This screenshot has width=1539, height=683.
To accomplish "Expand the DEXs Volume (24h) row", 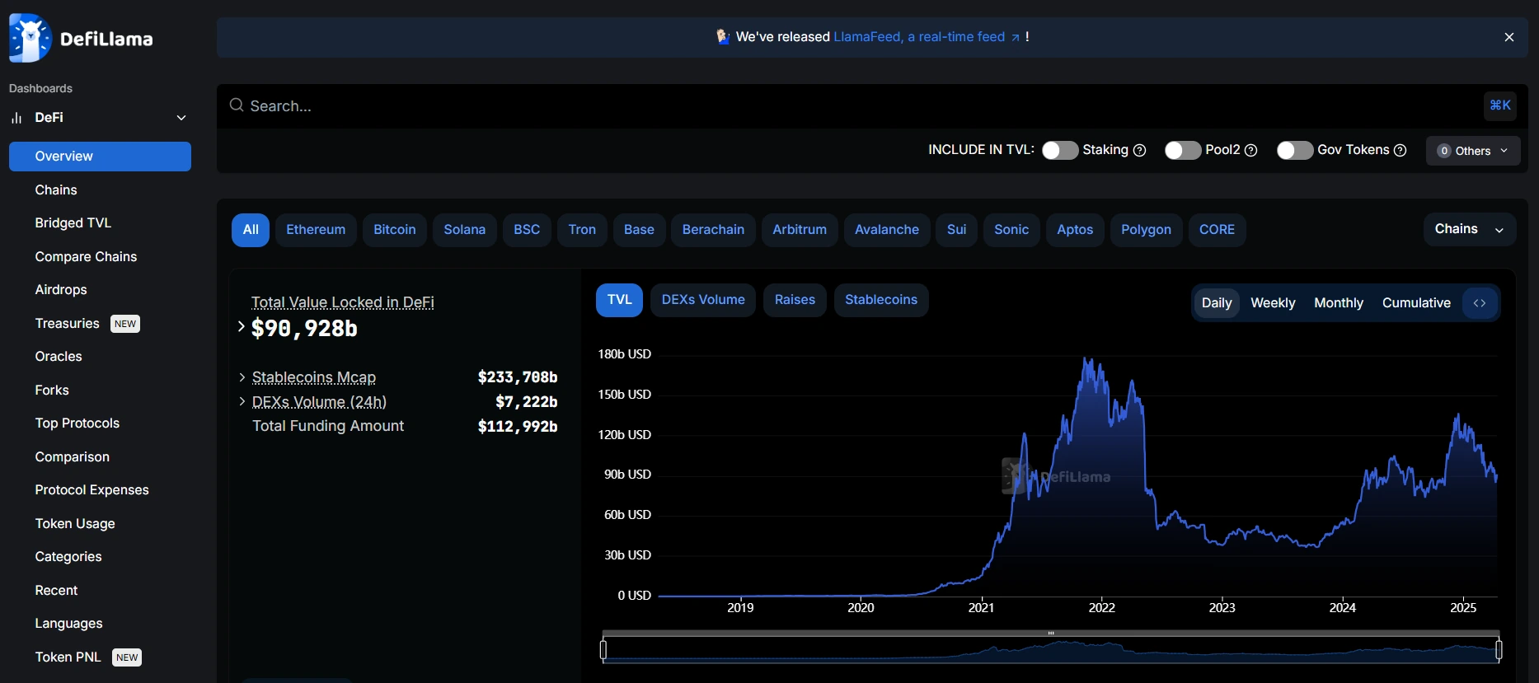I will [242, 402].
